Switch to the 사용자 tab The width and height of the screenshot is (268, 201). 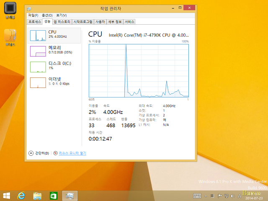tap(100, 22)
